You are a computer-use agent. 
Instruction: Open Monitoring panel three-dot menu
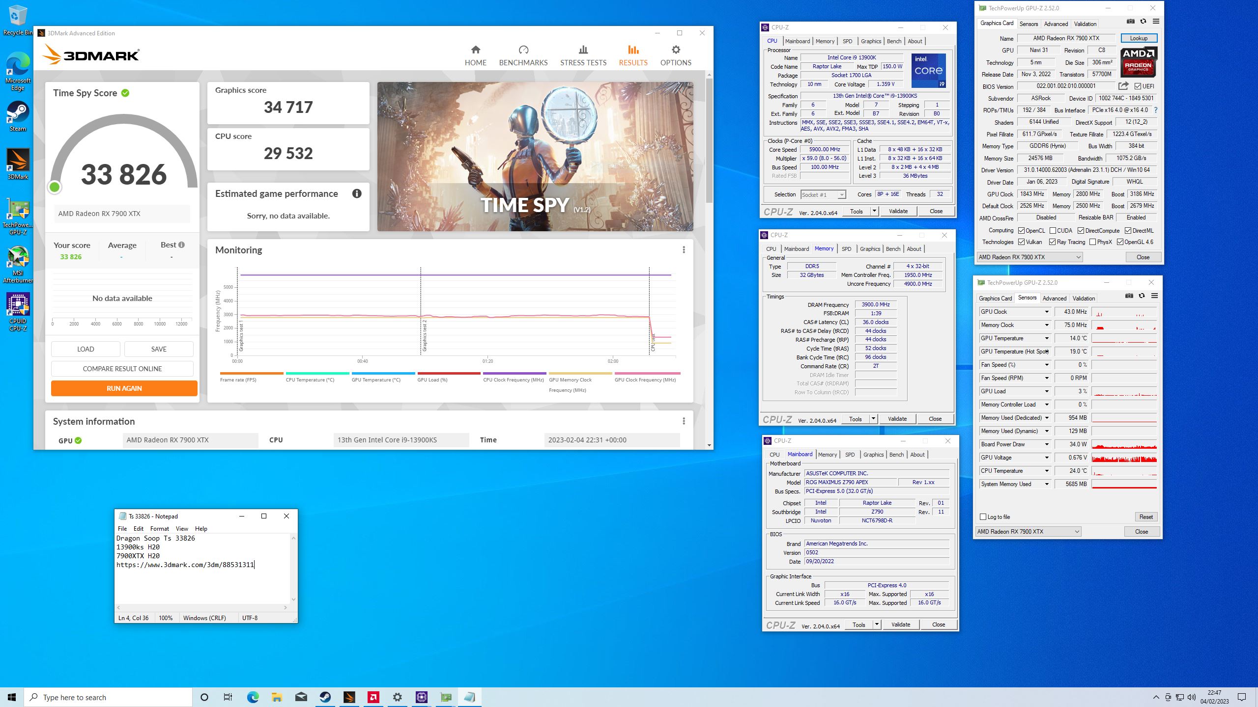pos(684,250)
